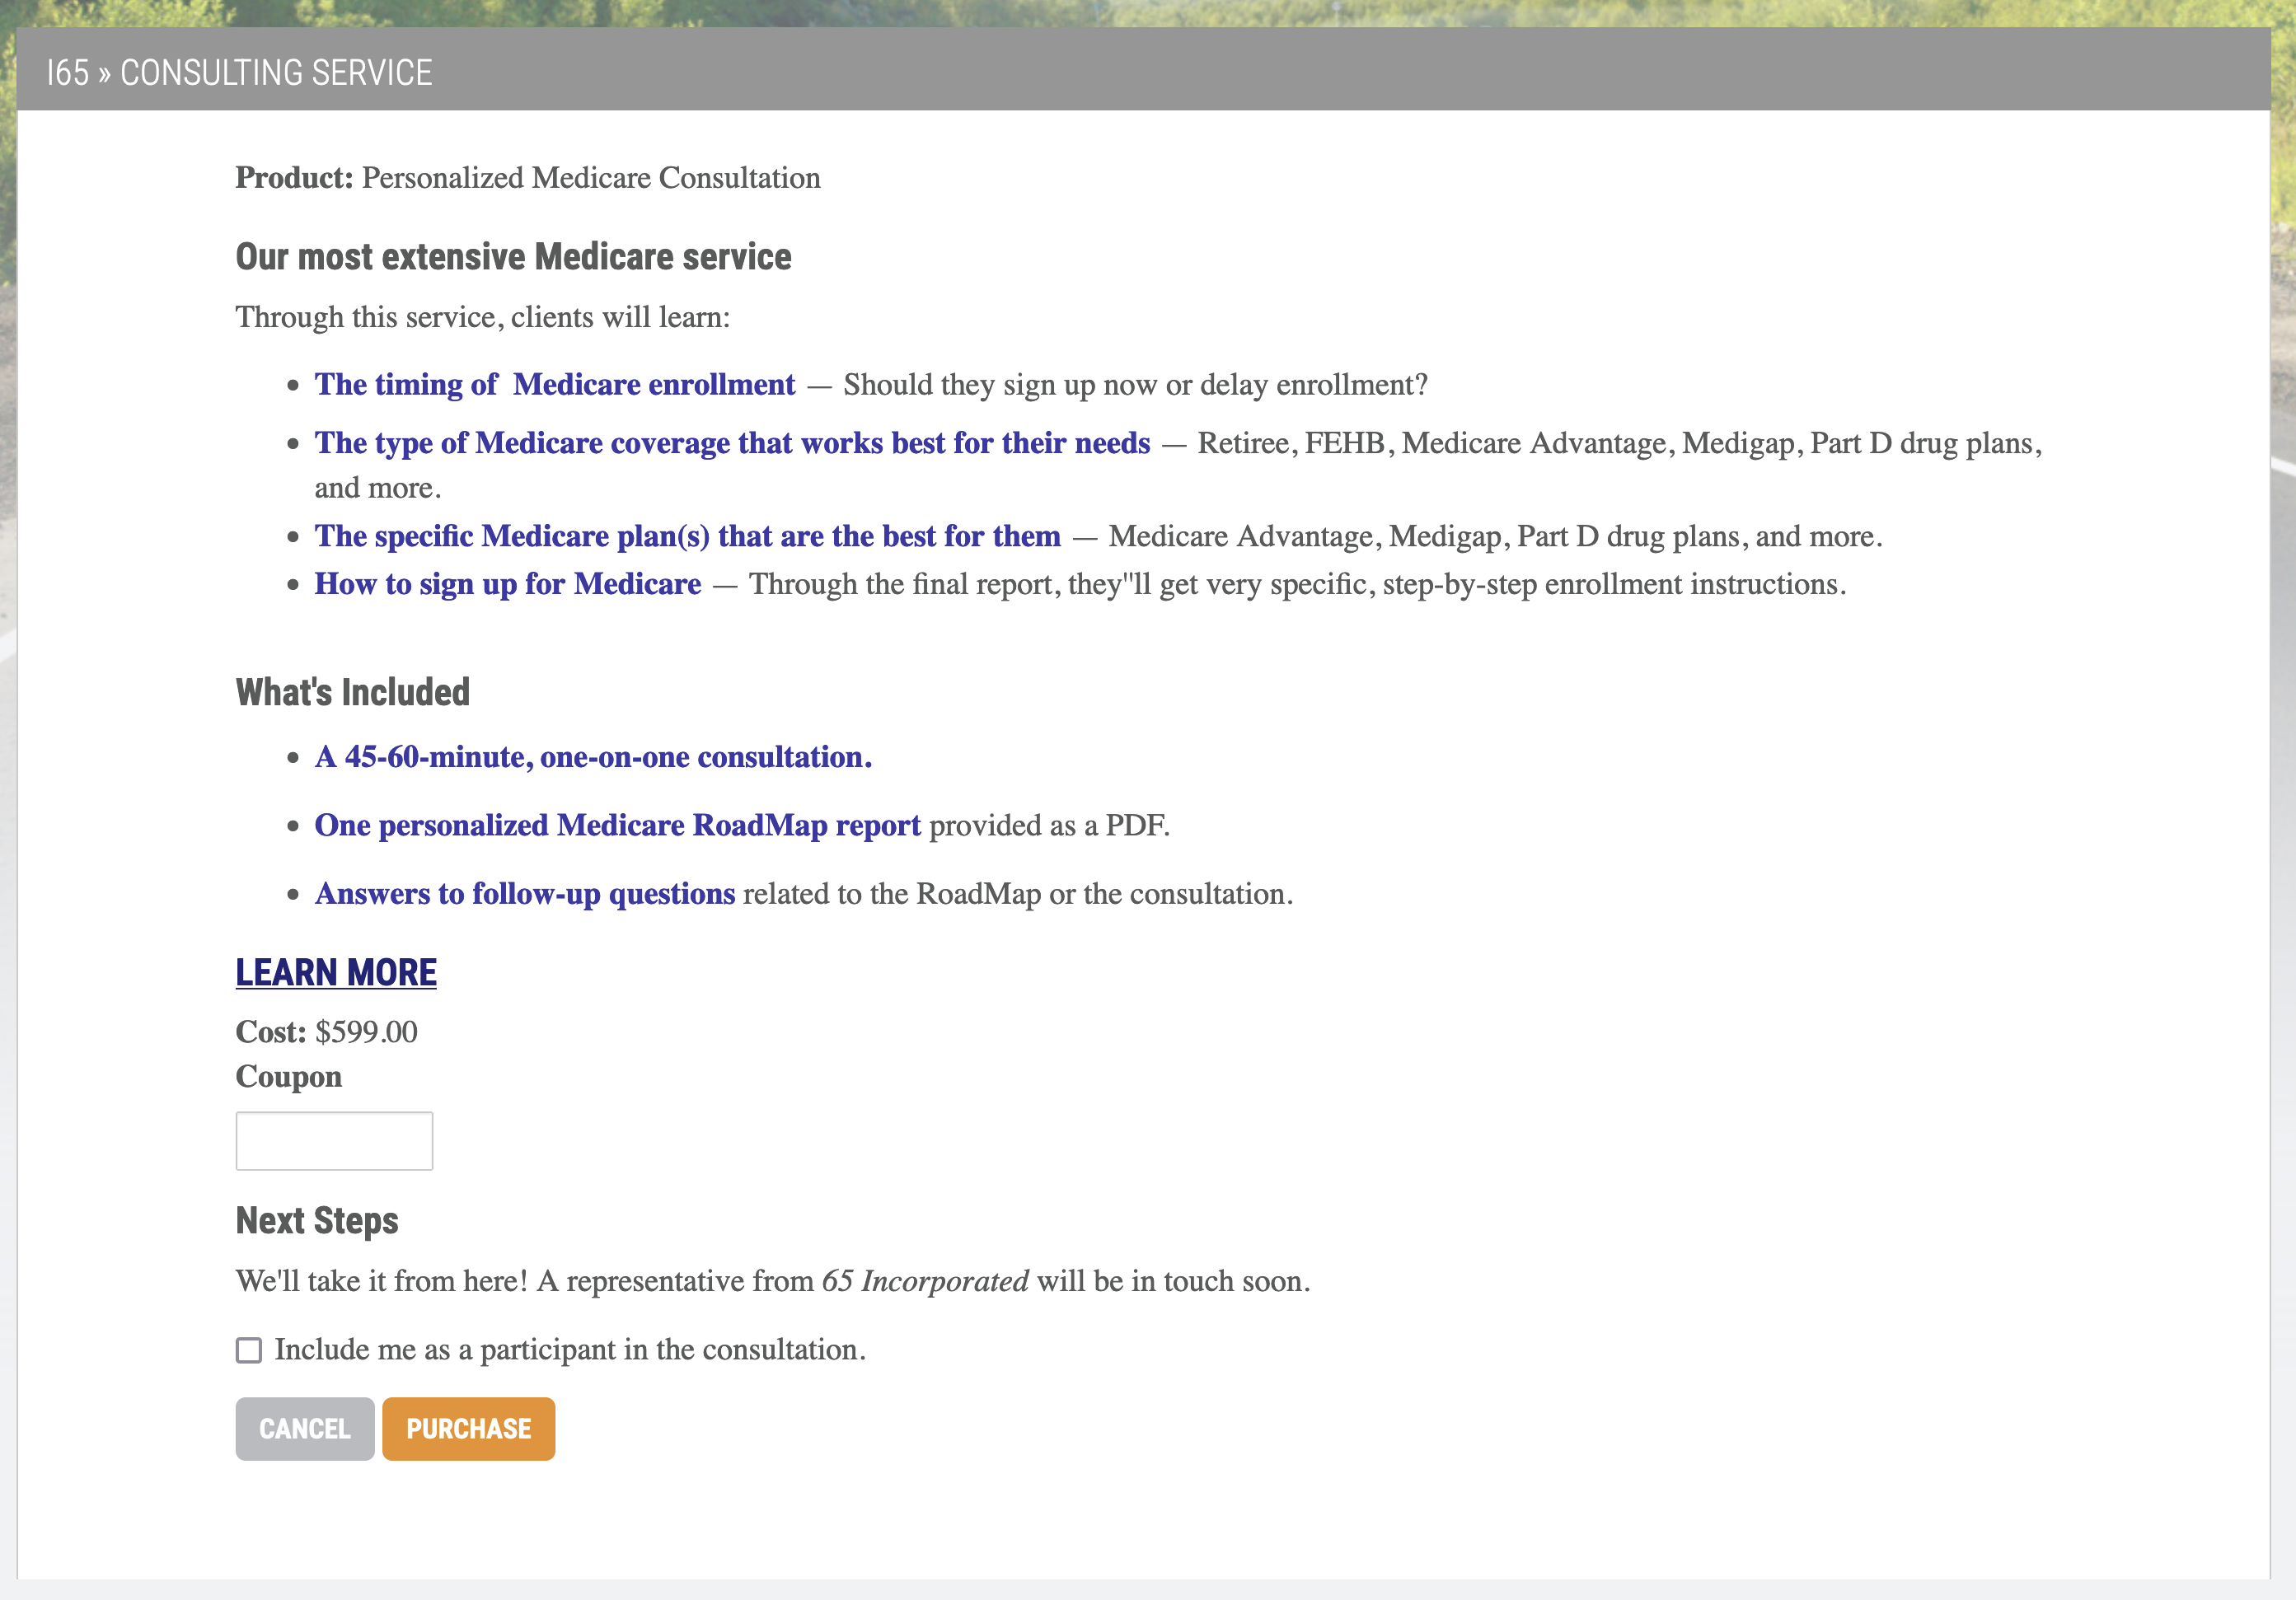The height and width of the screenshot is (1600, 2296).
Task: Check Include me as participant checkbox
Action: tap(249, 1350)
